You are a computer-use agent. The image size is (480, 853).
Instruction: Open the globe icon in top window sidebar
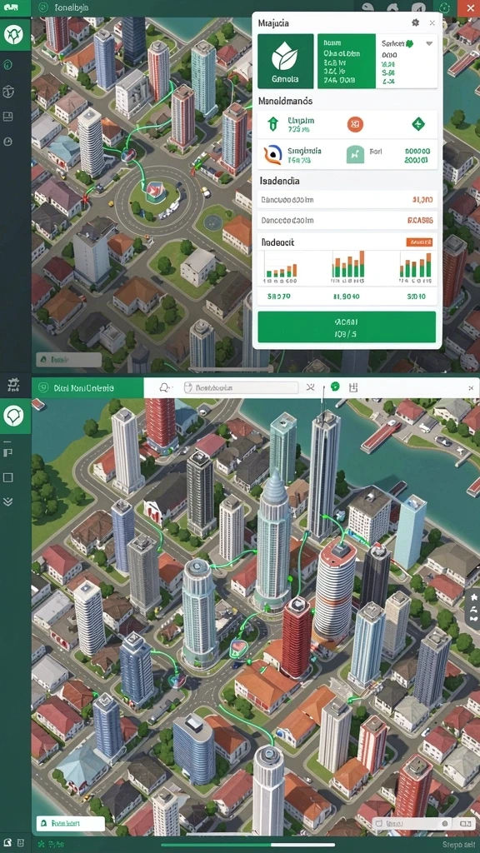pyautogui.click(x=8, y=92)
